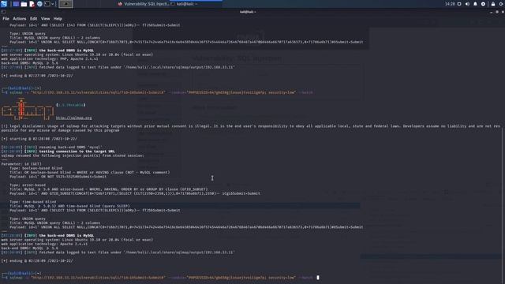The image size is (505, 284).
Task: Open the notifications bell icon
Action: pos(475,4)
